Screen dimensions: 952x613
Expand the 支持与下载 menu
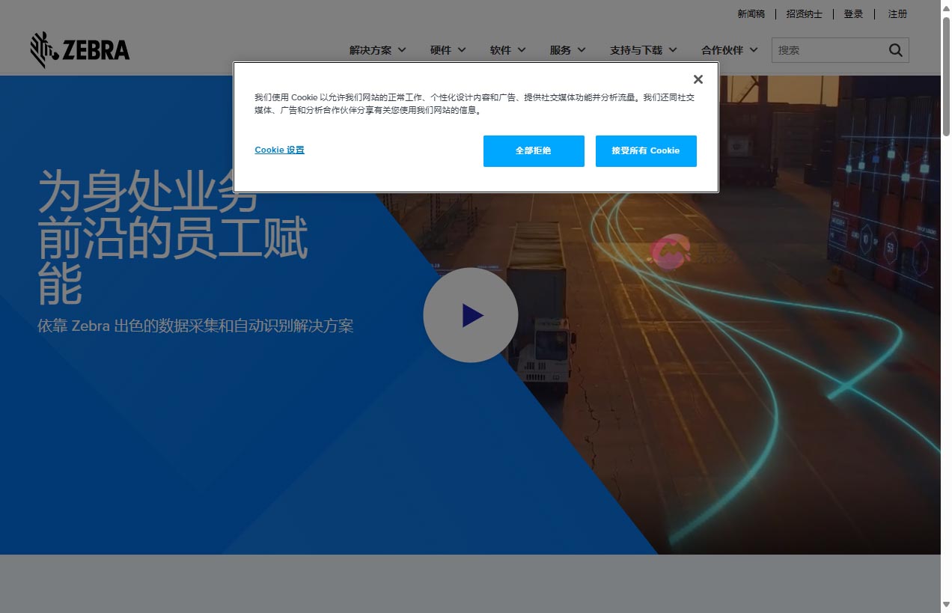point(642,50)
